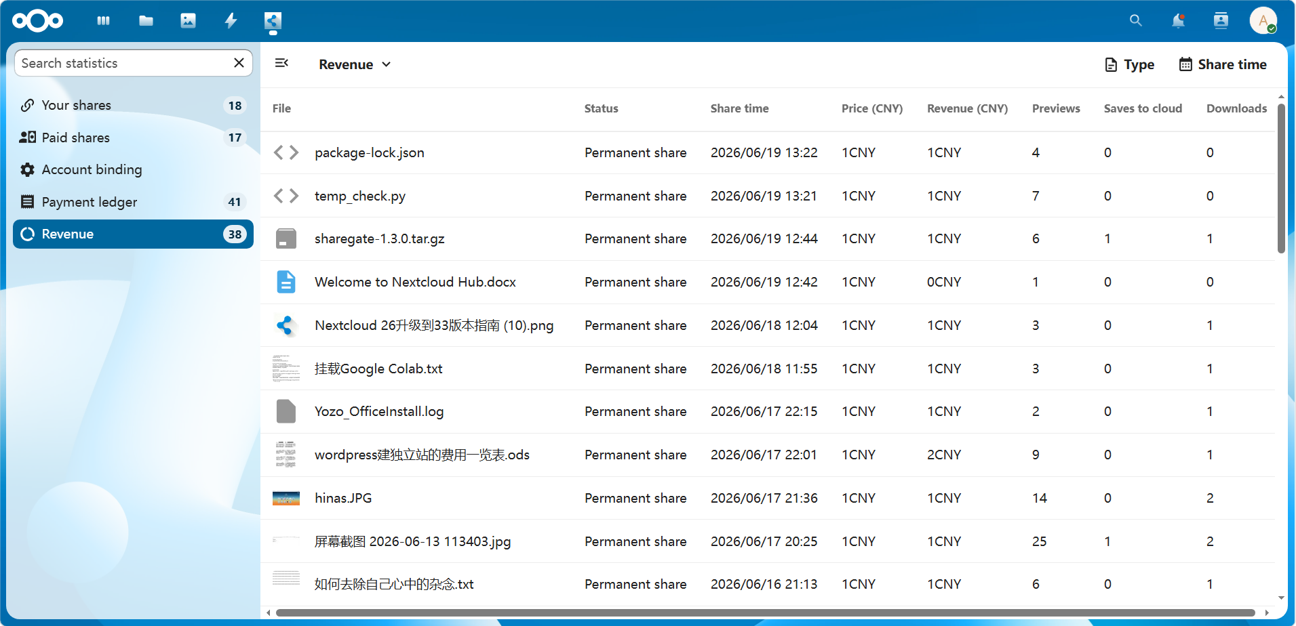This screenshot has height=626, width=1296.
Task: Open Paid shares in sidebar
Action: click(x=133, y=138)
